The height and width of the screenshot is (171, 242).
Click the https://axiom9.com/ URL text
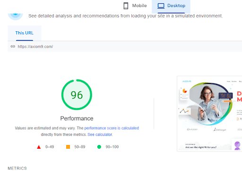coord(35,46)
